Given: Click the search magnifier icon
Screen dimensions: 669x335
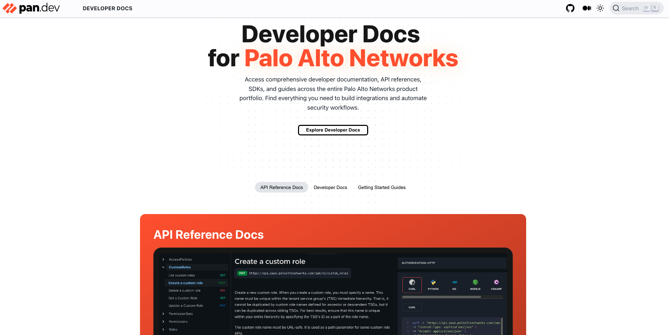Looking at the screenshot, I should click(616, 8).
